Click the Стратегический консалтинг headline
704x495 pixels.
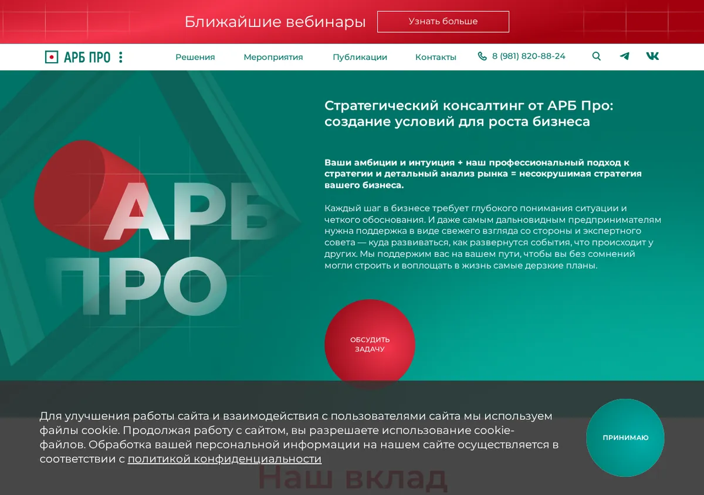tap(468, 114)
